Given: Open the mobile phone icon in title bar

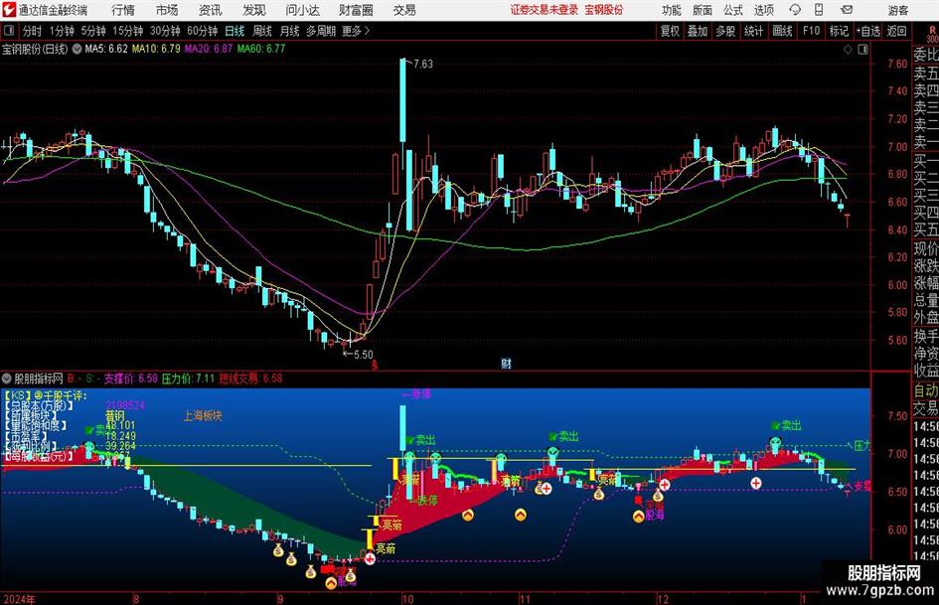Looking at the screenshot, I should pos(819,10).
